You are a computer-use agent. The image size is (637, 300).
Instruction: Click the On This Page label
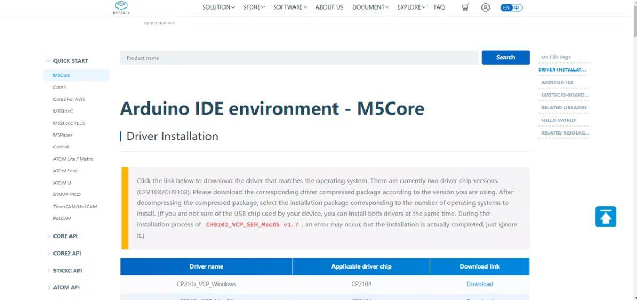[x=556, y=57]
